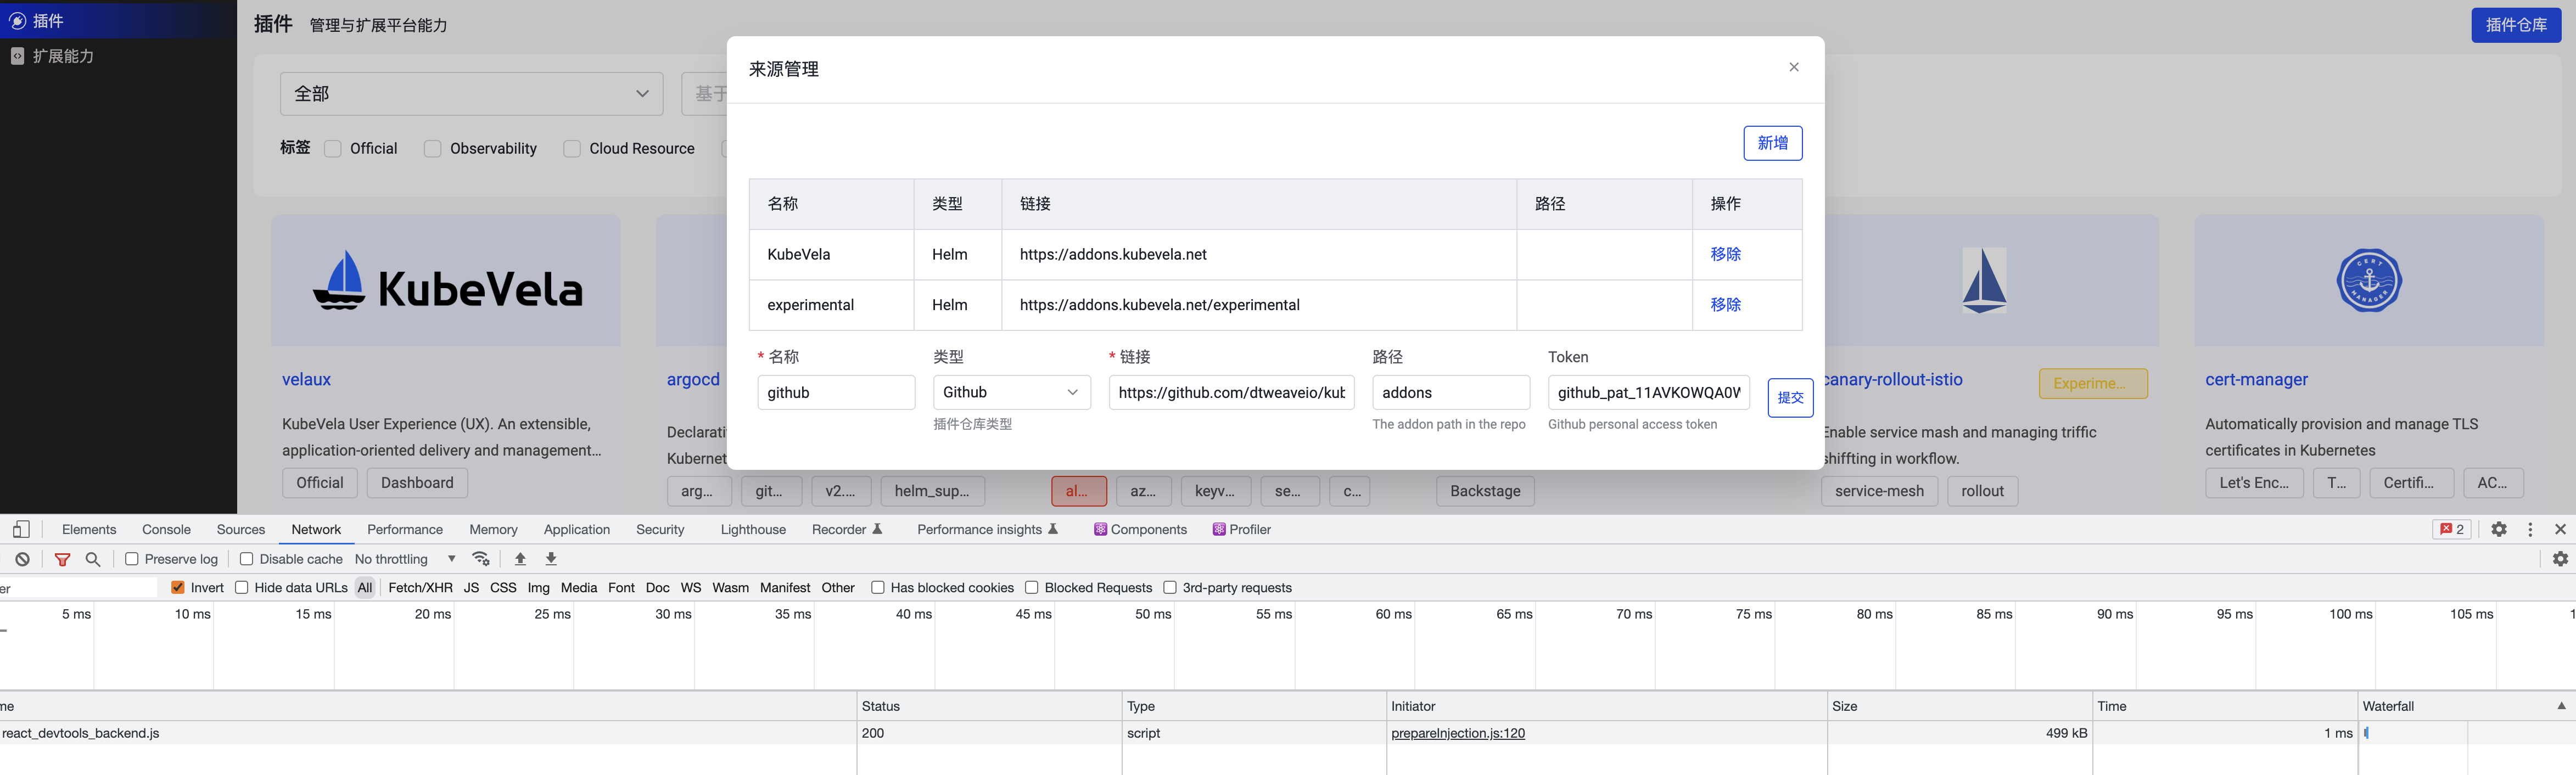Open network conditions via the wifi gear icon
The height and width of the screenshot is (775, 2576).
(x=481, y=559)
